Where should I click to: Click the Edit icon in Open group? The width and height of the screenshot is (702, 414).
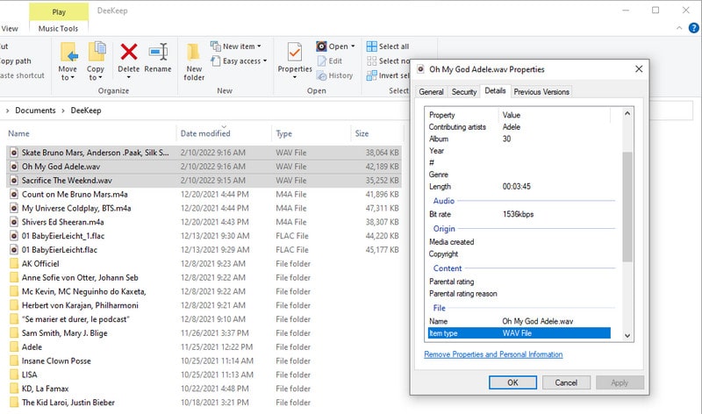tap(321, 61)
